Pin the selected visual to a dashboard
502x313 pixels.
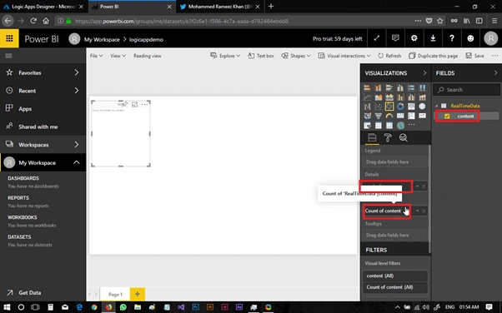click(x=125, y=104)
